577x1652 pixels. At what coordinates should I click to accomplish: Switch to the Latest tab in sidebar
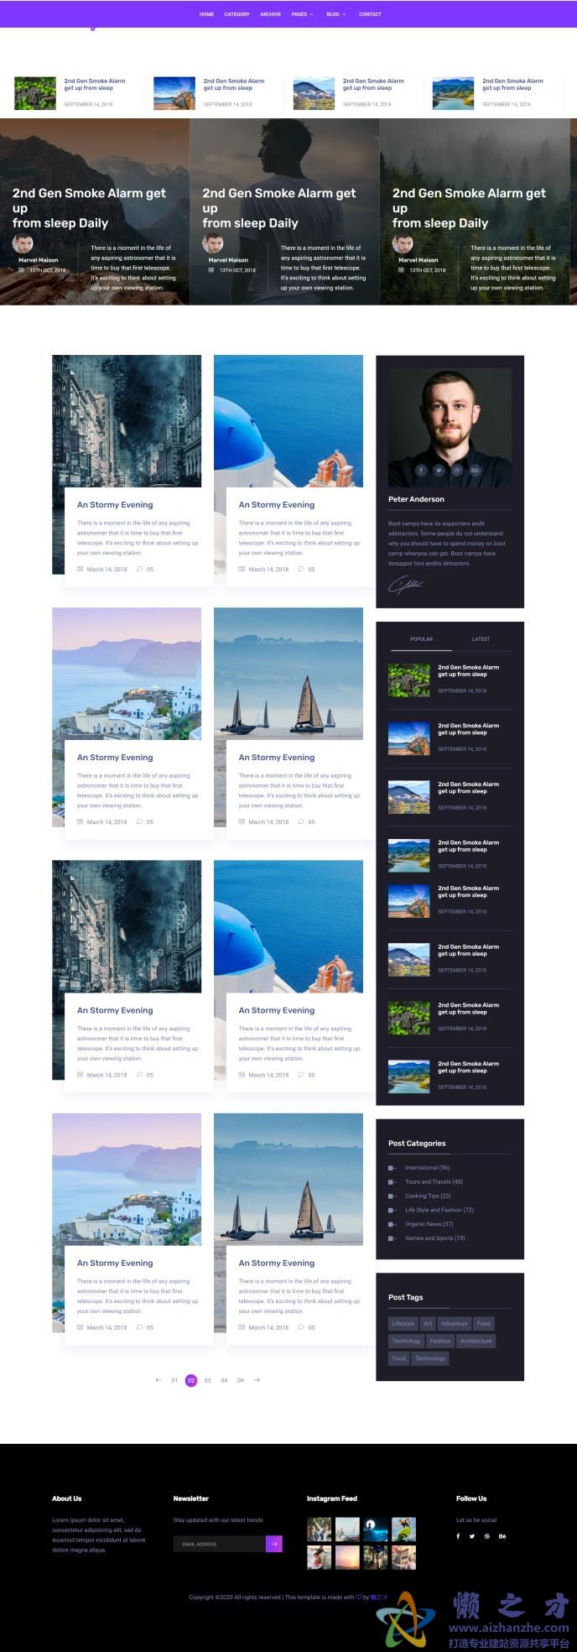tap(481, 639)
